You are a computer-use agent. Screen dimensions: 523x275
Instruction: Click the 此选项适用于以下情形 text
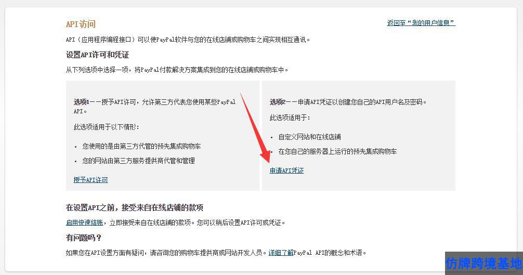pyautogui.click(x=107, y=127)
